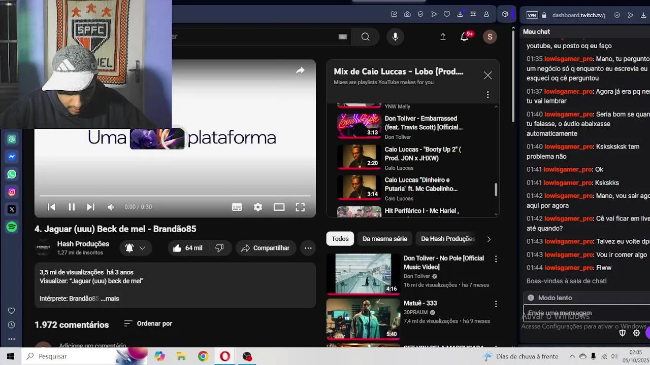Select the 'Todos' filter chip
650x365 pixels.
pos(340,239)
